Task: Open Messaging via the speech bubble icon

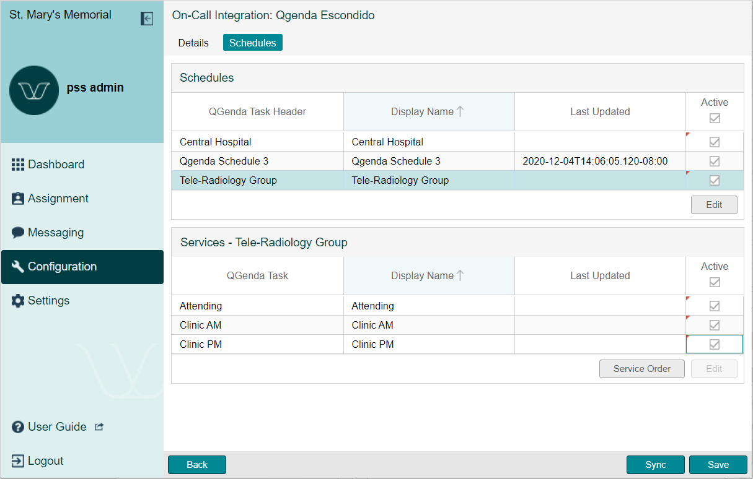Action: 18,233
